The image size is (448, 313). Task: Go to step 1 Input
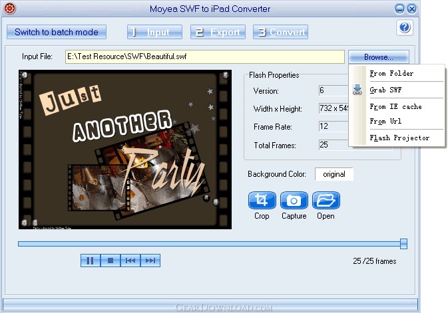pos(154,32)
